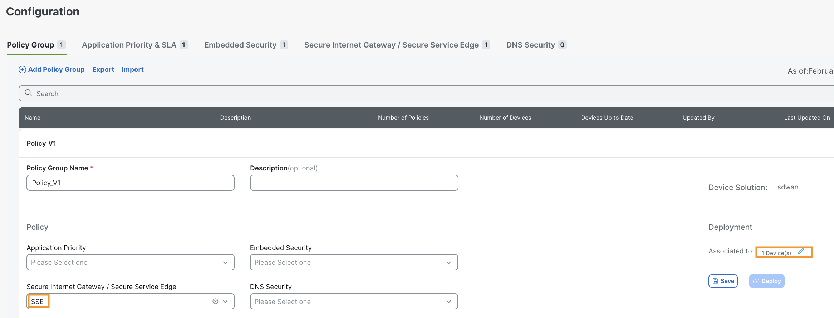Screen dimensions: 834x318
Task: Switch to Application Priority & SLA tab
Action: point(129,45)
